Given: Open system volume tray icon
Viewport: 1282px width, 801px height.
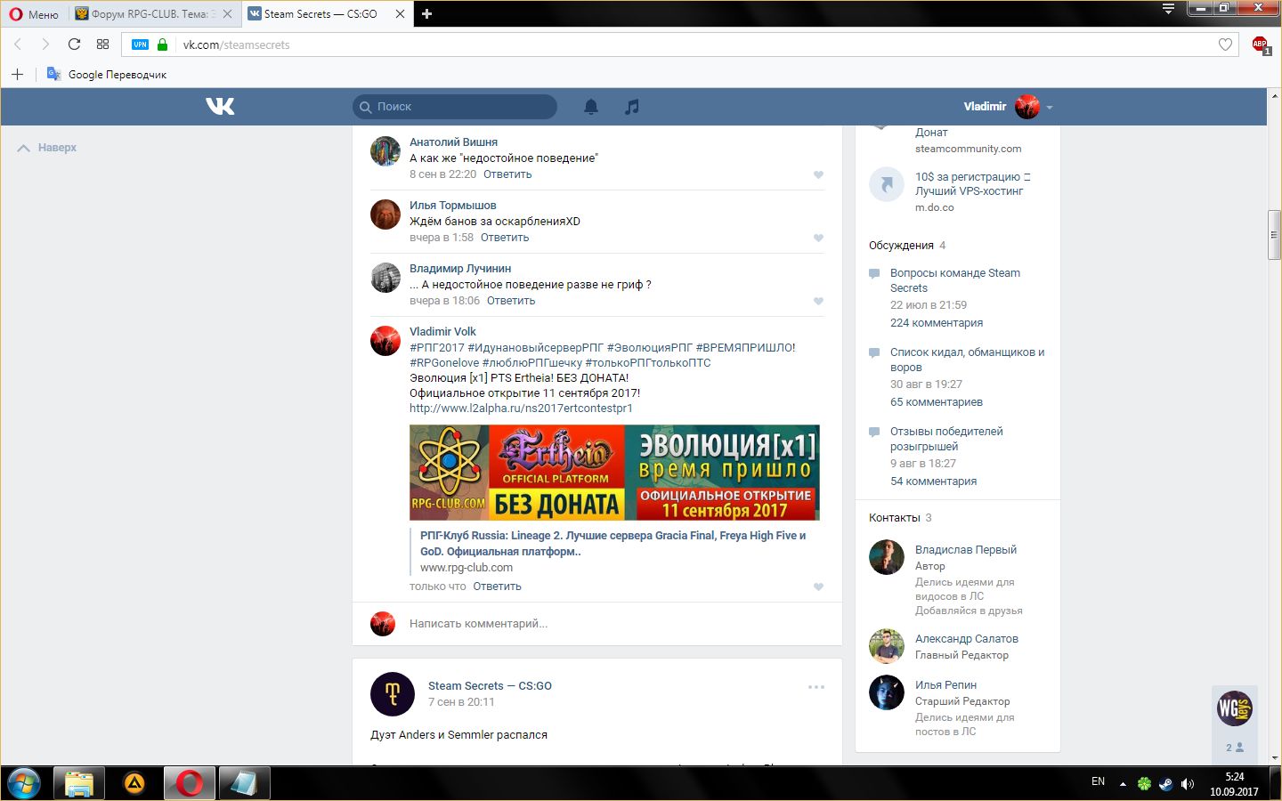Looking at the screenshot, I should [1187, 784].
